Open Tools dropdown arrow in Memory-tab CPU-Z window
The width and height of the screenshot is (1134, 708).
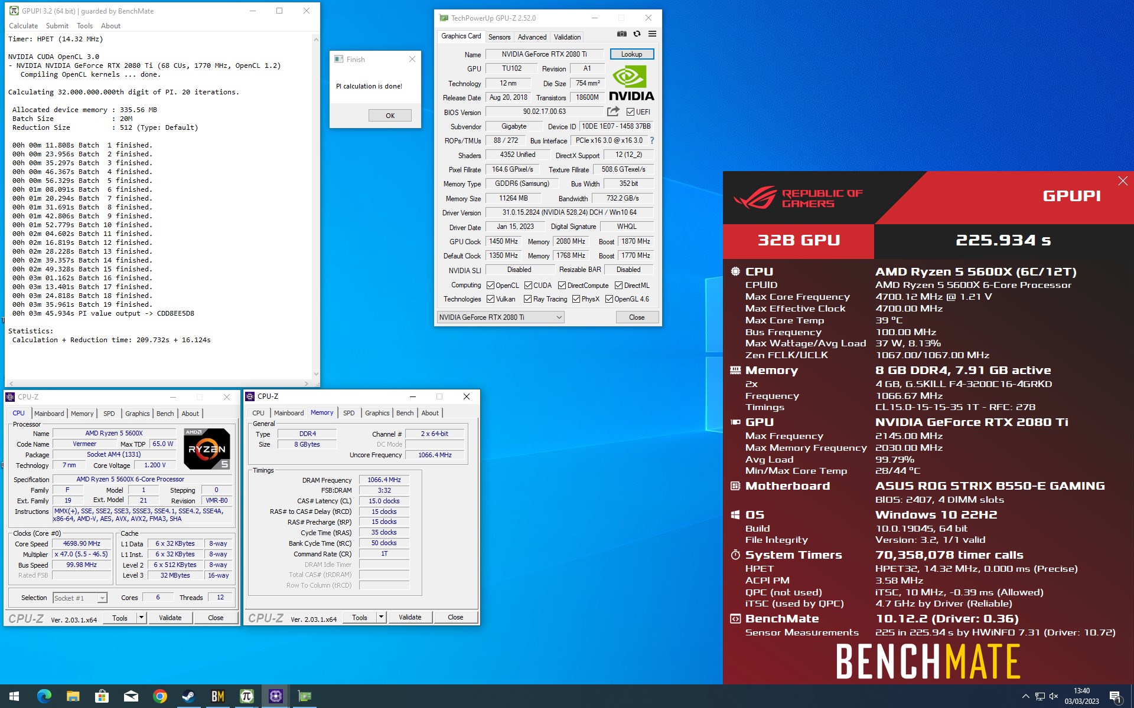381,617
